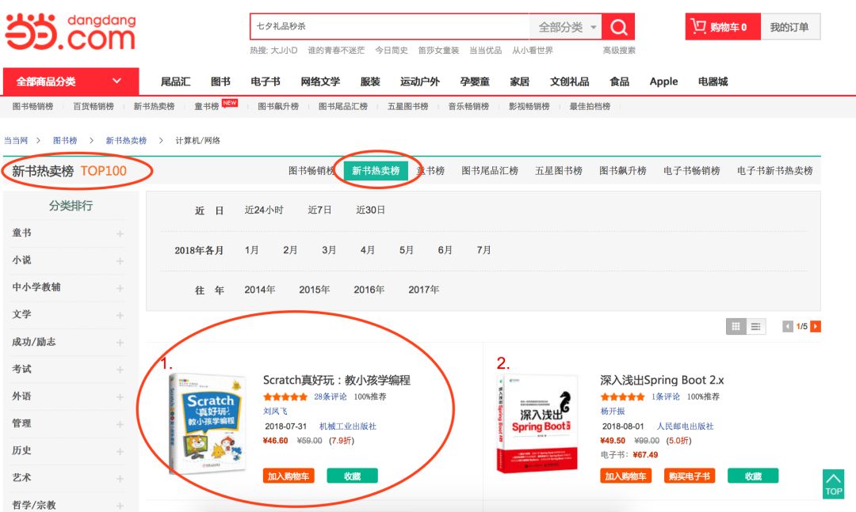Open the 服装 nav item
The image size is (856, 512).
click(370, 82)
